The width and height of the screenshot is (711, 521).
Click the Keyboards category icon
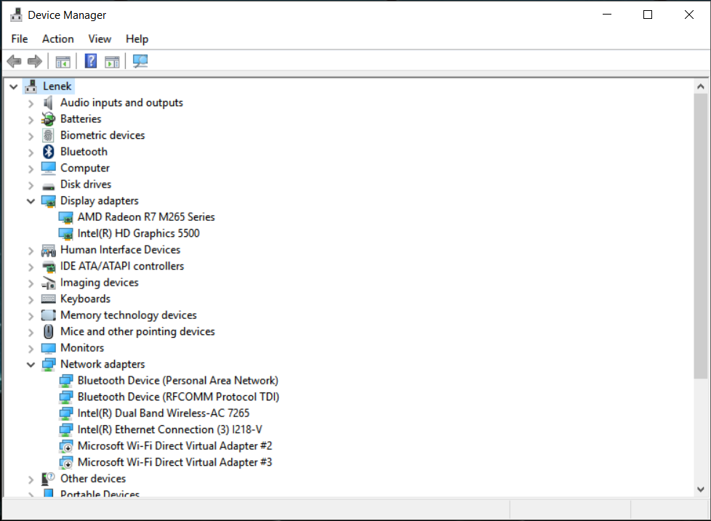point(49,299)
